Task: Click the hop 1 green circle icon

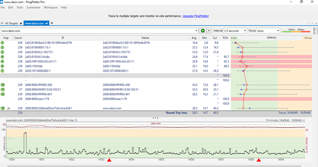Action: click(3, 43)
